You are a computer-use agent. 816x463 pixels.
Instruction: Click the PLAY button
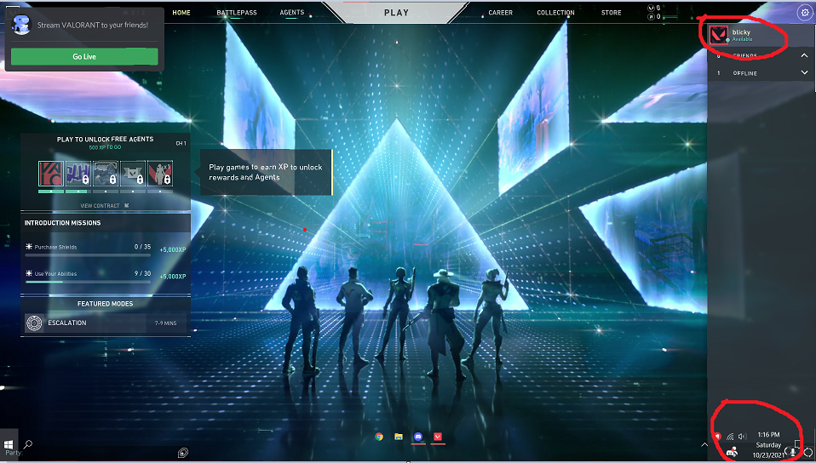[396, 13]
